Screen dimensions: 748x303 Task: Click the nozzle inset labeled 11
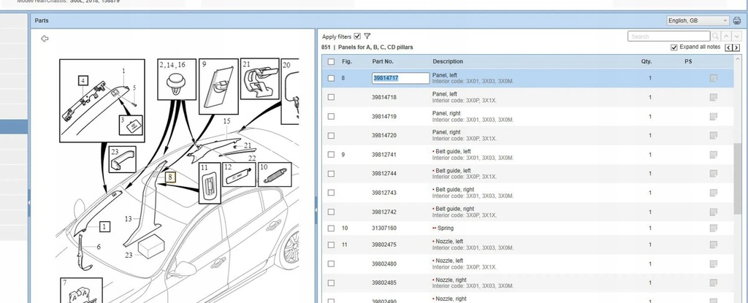pos(210,183)
